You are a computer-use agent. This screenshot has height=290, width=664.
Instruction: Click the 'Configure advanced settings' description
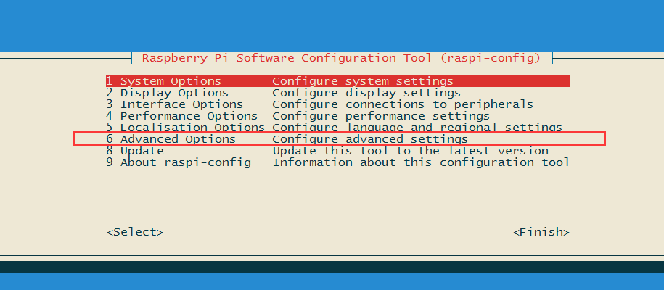[370, 139]
